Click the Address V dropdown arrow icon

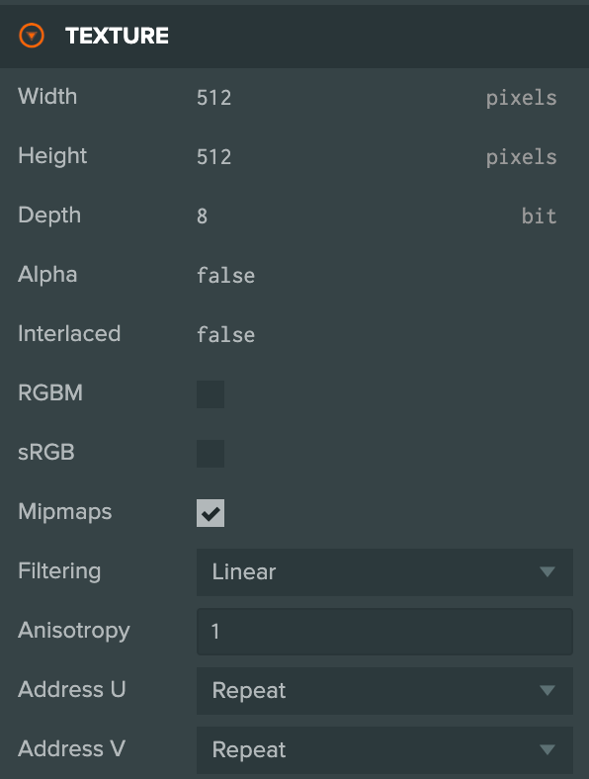(547, 749)
